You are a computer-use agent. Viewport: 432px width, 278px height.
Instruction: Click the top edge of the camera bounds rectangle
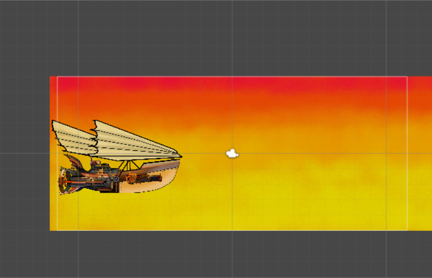(276, 77)
